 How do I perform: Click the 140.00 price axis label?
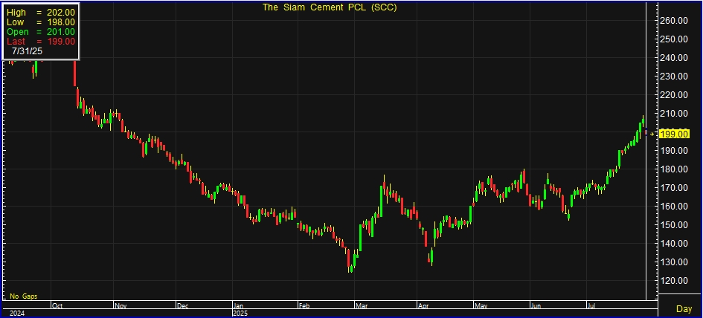click(x=674, y=244)
